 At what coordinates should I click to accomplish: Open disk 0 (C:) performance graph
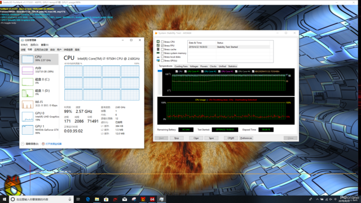click(28, 82)
